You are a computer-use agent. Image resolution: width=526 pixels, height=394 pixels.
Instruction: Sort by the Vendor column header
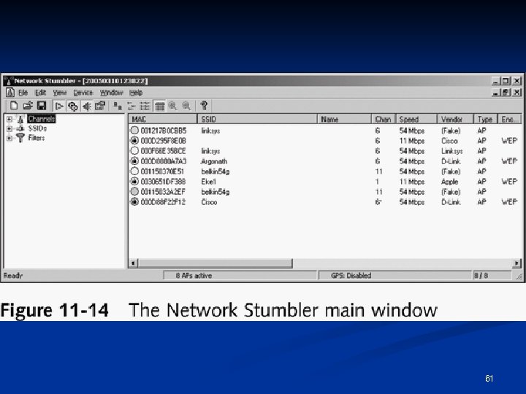[x=456, y=119]
